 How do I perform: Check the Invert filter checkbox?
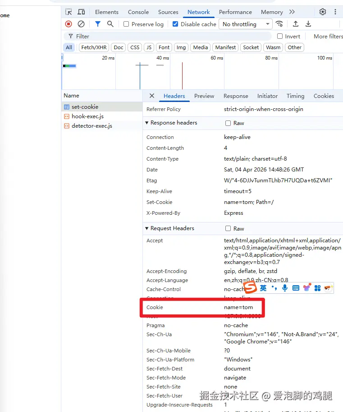(280, 36)
